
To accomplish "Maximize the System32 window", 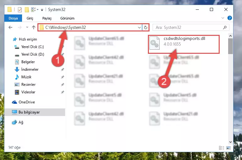I will (211, 9).
